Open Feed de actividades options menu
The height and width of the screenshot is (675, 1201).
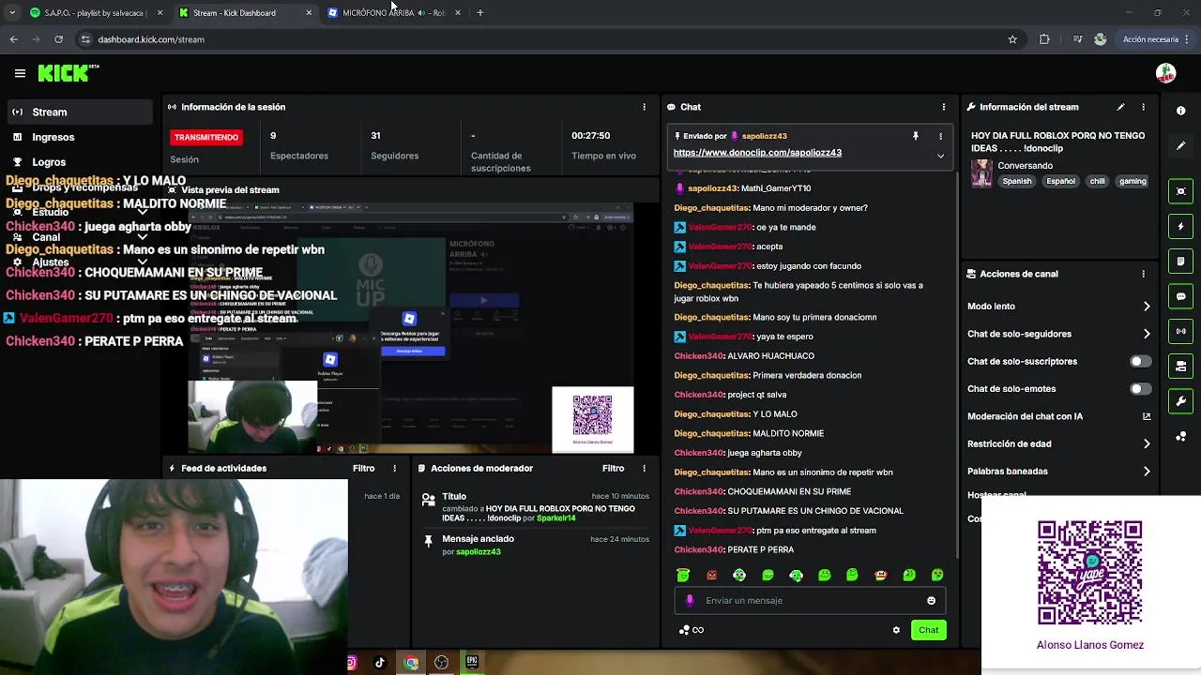pos(394,468)
